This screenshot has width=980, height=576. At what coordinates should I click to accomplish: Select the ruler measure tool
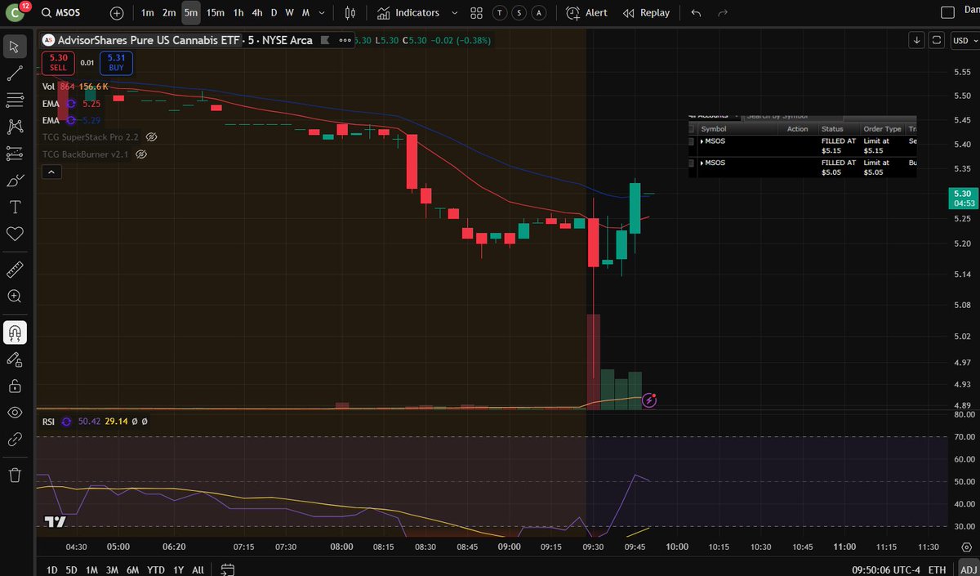(x=14, y=269)
